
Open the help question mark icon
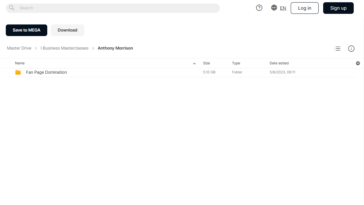tap(259, 8)
